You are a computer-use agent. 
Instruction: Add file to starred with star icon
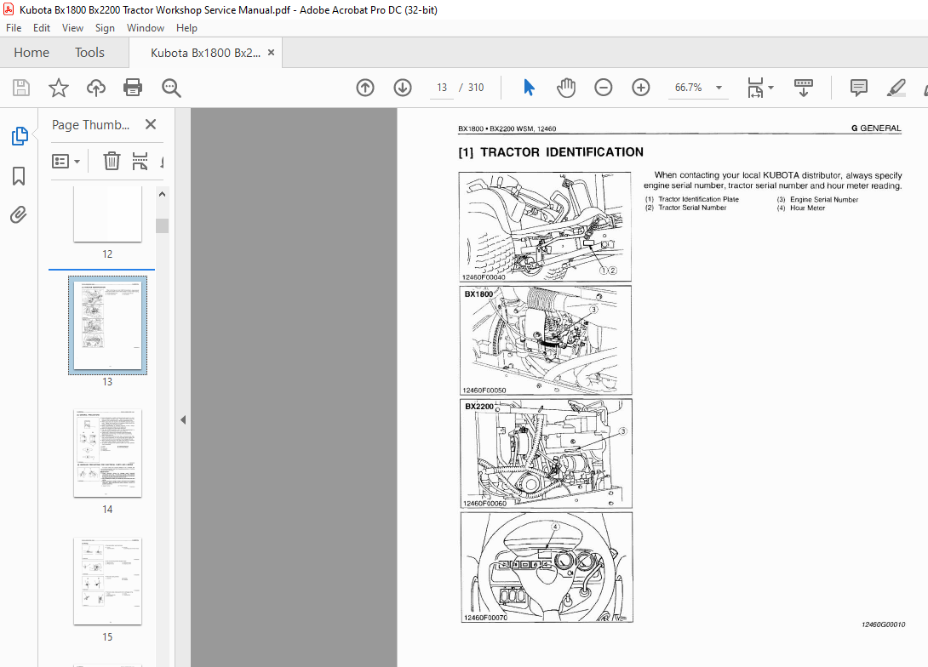click(x=58, y=88)
